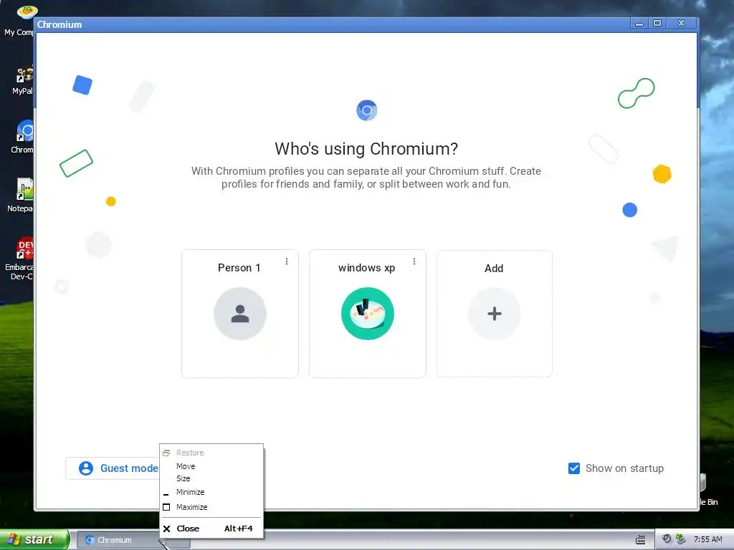This screenshot has height=550, width=734.
Task: Click the Chromium taskbar button
Action: point(133,540)
